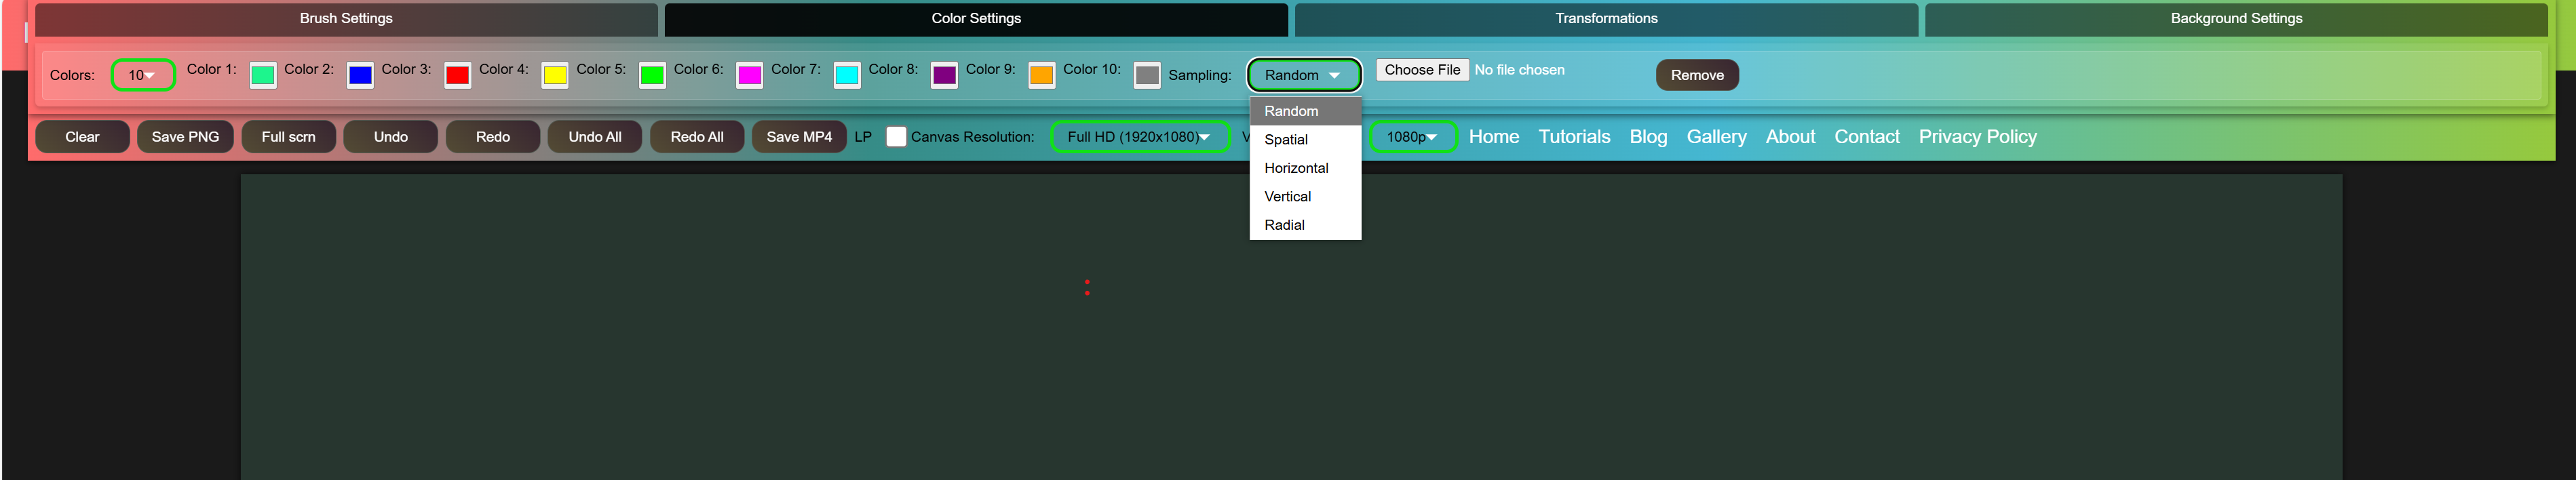This screenshot has height=480, width=2576.
Task: Open the Colors count dropdown
Action: click(143, 75)
